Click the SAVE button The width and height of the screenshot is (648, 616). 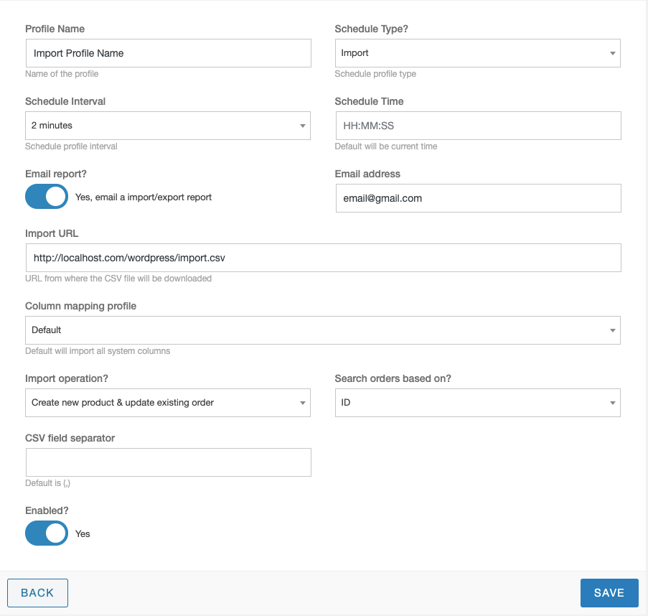pyautogui.click(x=609, y=593)
